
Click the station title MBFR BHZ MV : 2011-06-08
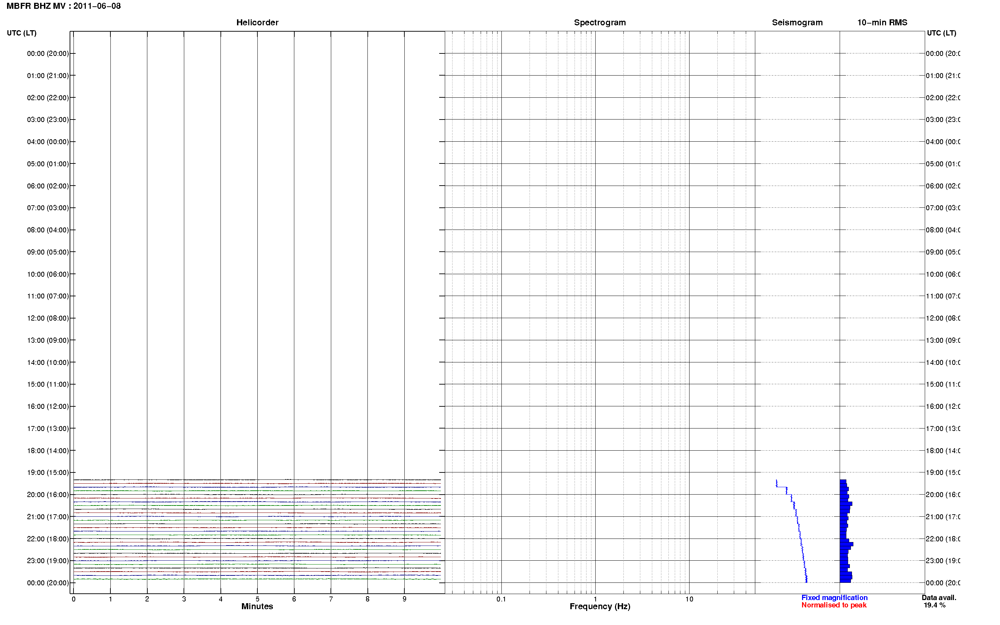[64, 6]
